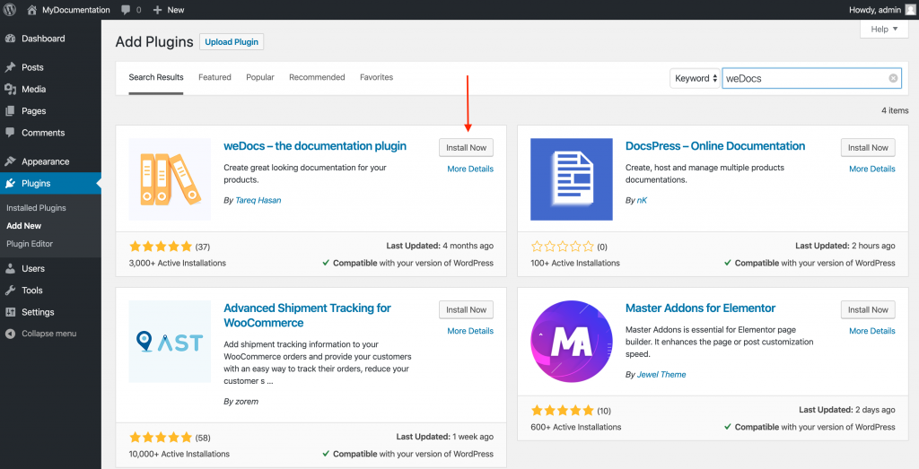Viewport: 919px width, 469px height.
Task: Switch to Recommended tab
Action: pyautogui.click(x=317, y=77)
